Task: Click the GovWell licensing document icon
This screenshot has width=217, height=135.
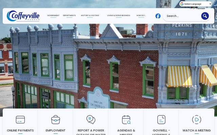Action: (161, 119)
